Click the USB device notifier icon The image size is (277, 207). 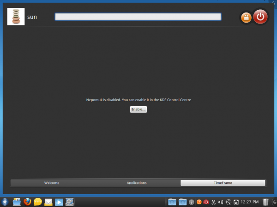pos(229,202)
